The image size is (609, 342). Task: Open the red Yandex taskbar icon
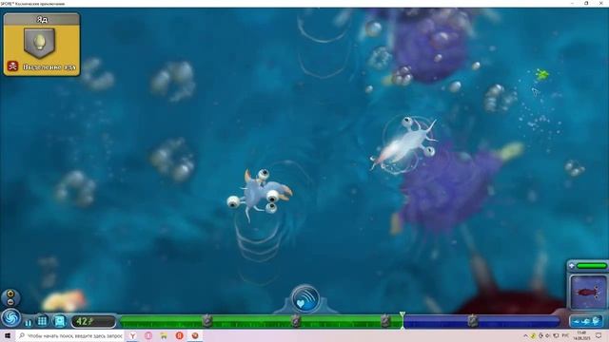179,335
